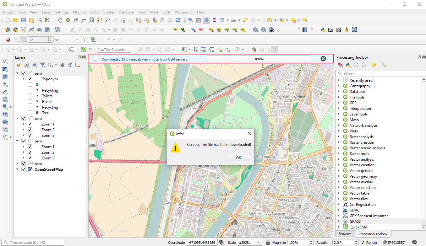Click the Type to locate search field
This screenshot has height=246, width=426.
33,242
